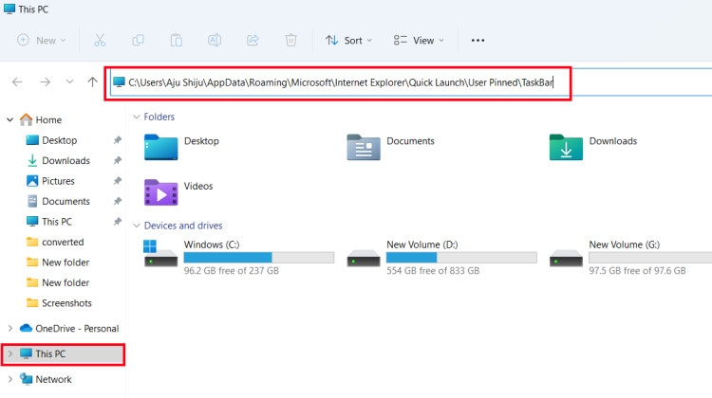Image resolution: width=712 pixels, height=398 pixels.
Task: Click pin icon next to Downloads
Action: tap(118, 160)
